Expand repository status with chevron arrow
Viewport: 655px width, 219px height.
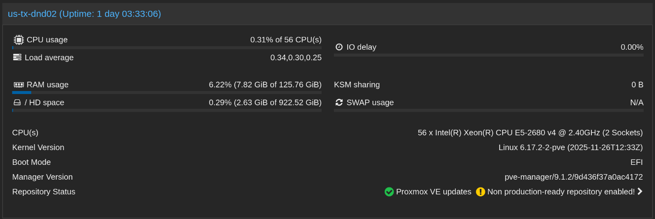(x=640, y=192)
